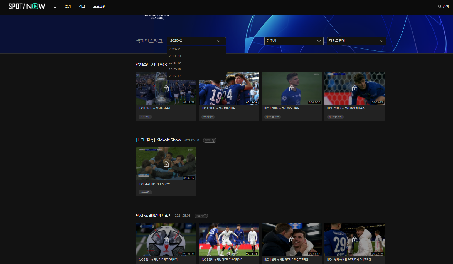Click the date 2021.05.06

[x=183, y=216]
